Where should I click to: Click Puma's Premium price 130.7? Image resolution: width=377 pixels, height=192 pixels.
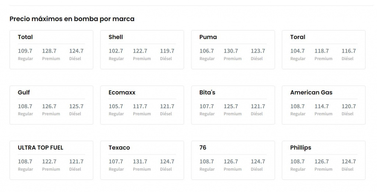pyautogui.click(x=231, y=51)
